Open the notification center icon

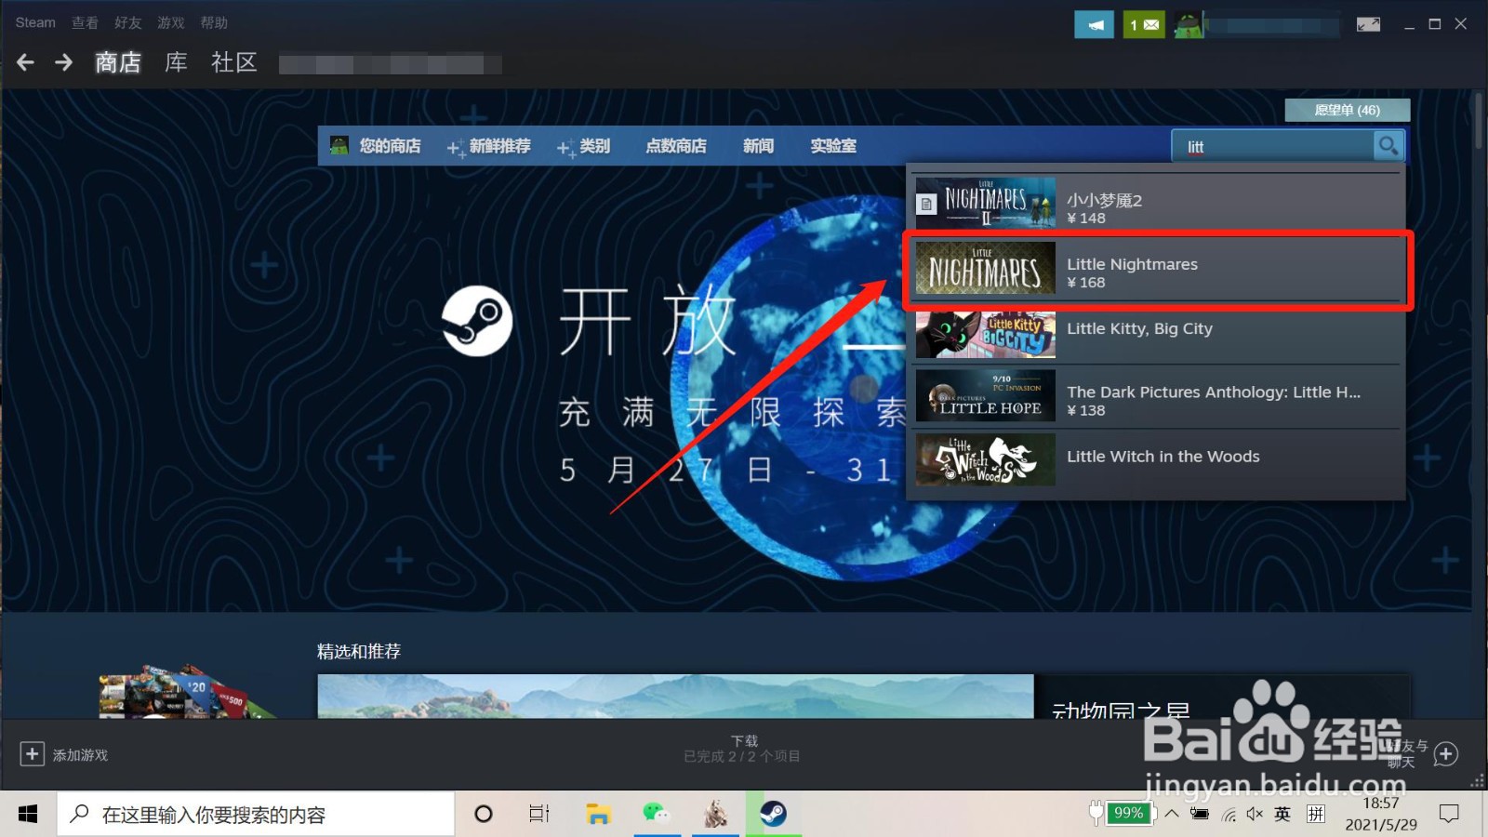pyautogui.click(x=1449, y=815)
